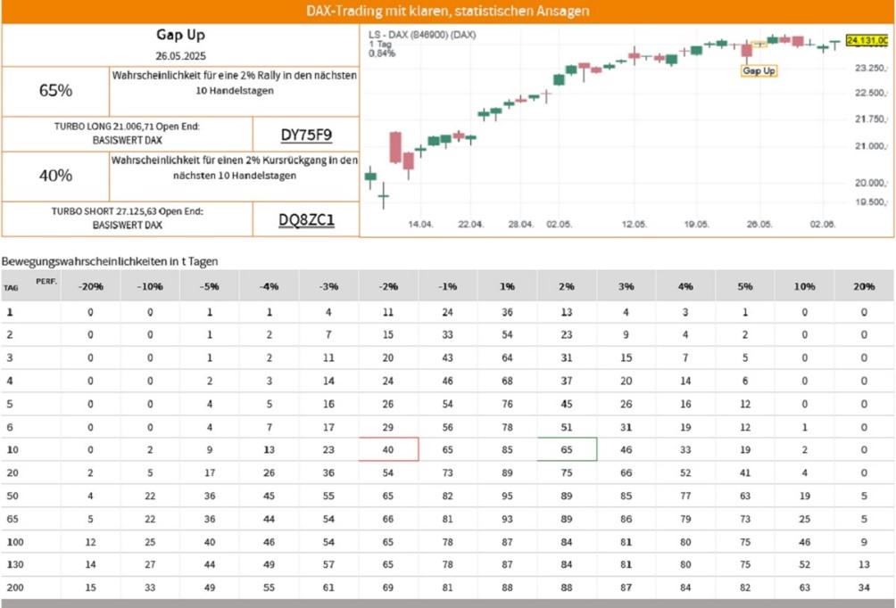Select the green-outlined 65 cell in the table

point(567,449)
